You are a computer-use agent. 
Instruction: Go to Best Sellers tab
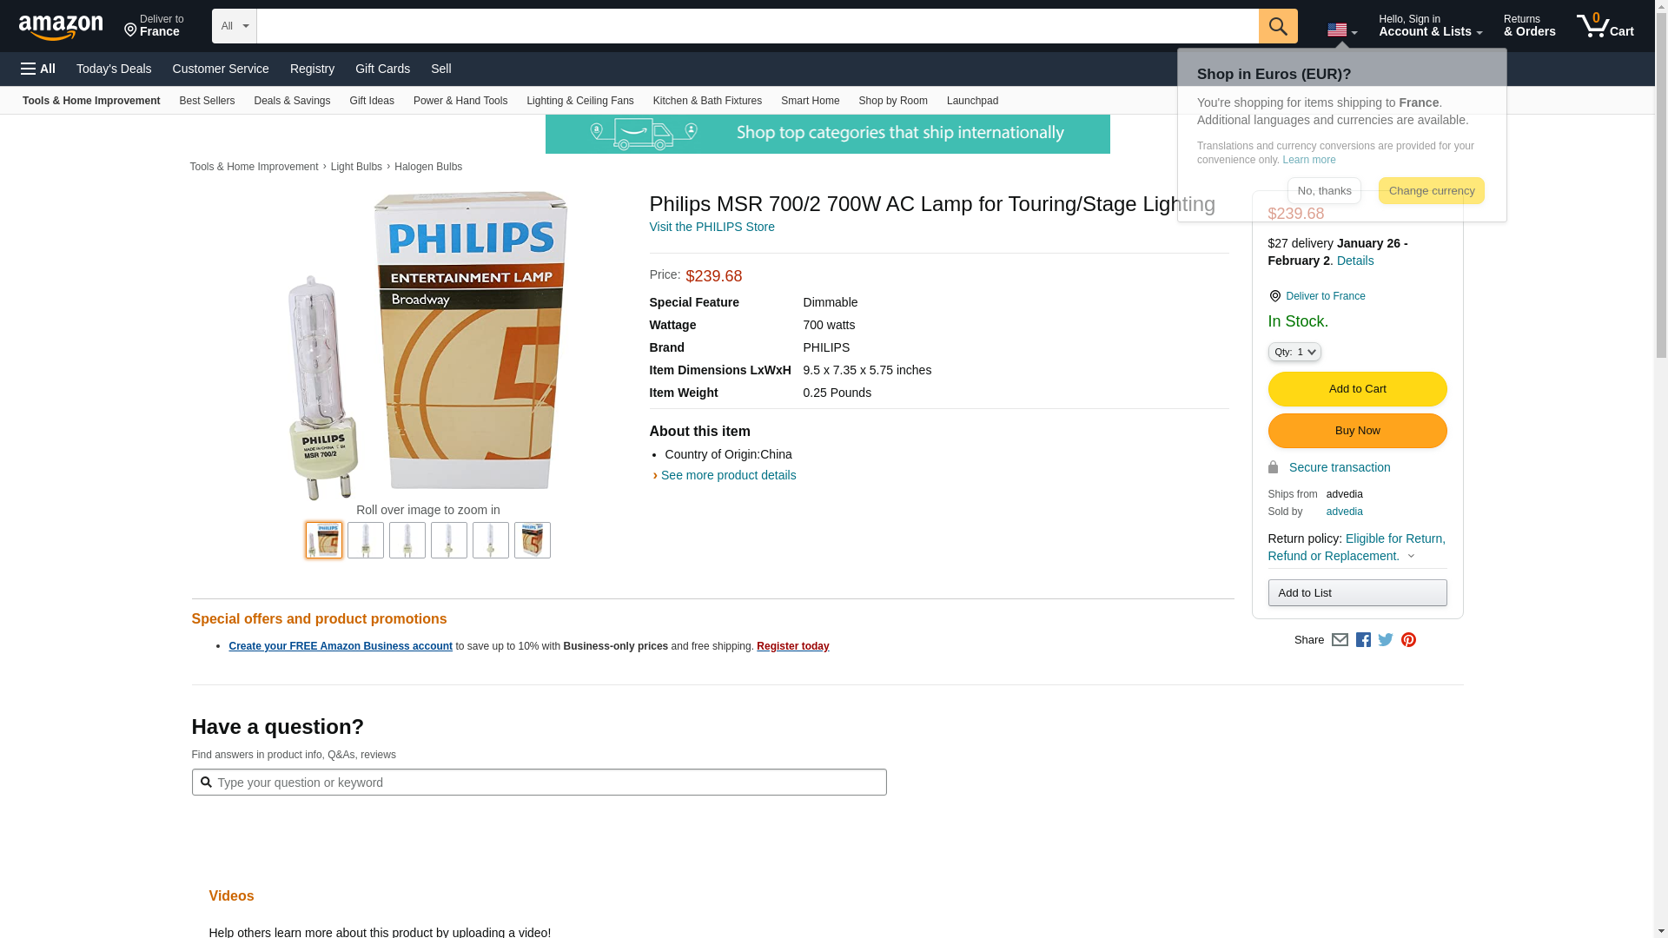[x=207, y=101]
